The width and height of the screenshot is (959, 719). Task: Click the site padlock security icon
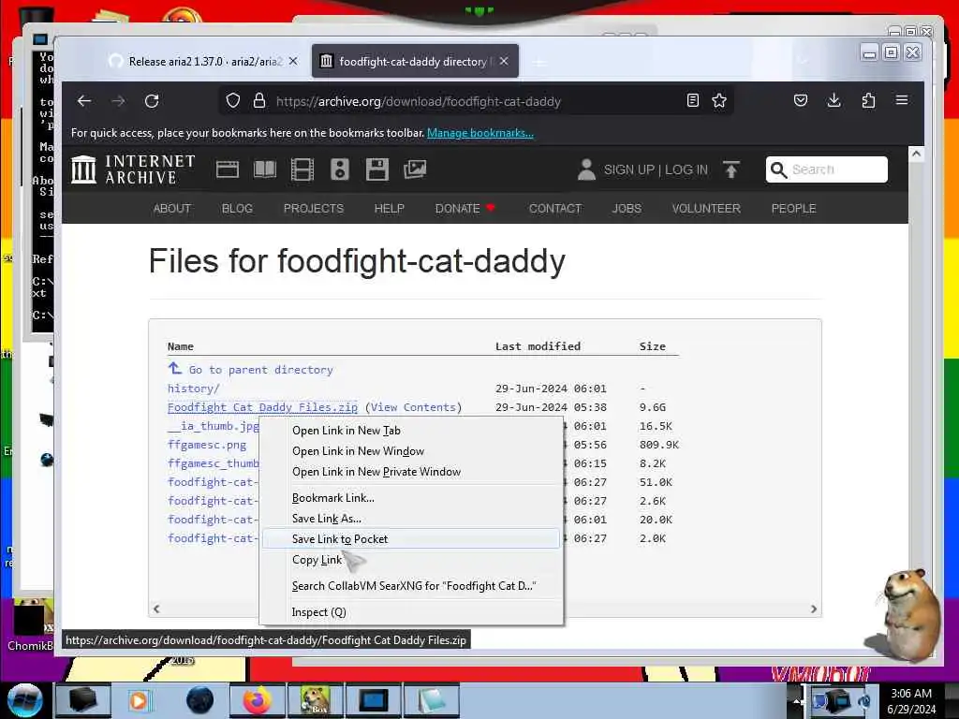[x=259, y=101]
